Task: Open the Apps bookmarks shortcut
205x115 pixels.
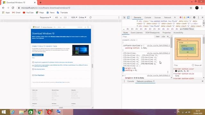Action: 6,12
